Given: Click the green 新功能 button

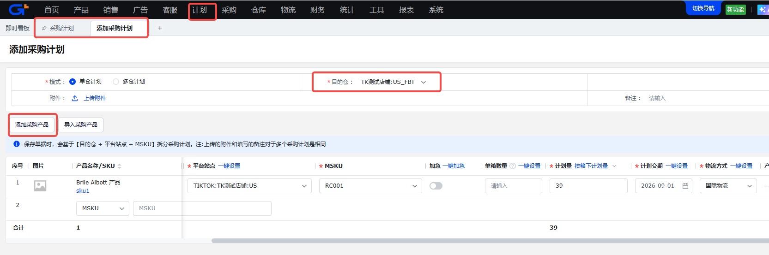Looking at the screenshot, I should tap(736, 9).
